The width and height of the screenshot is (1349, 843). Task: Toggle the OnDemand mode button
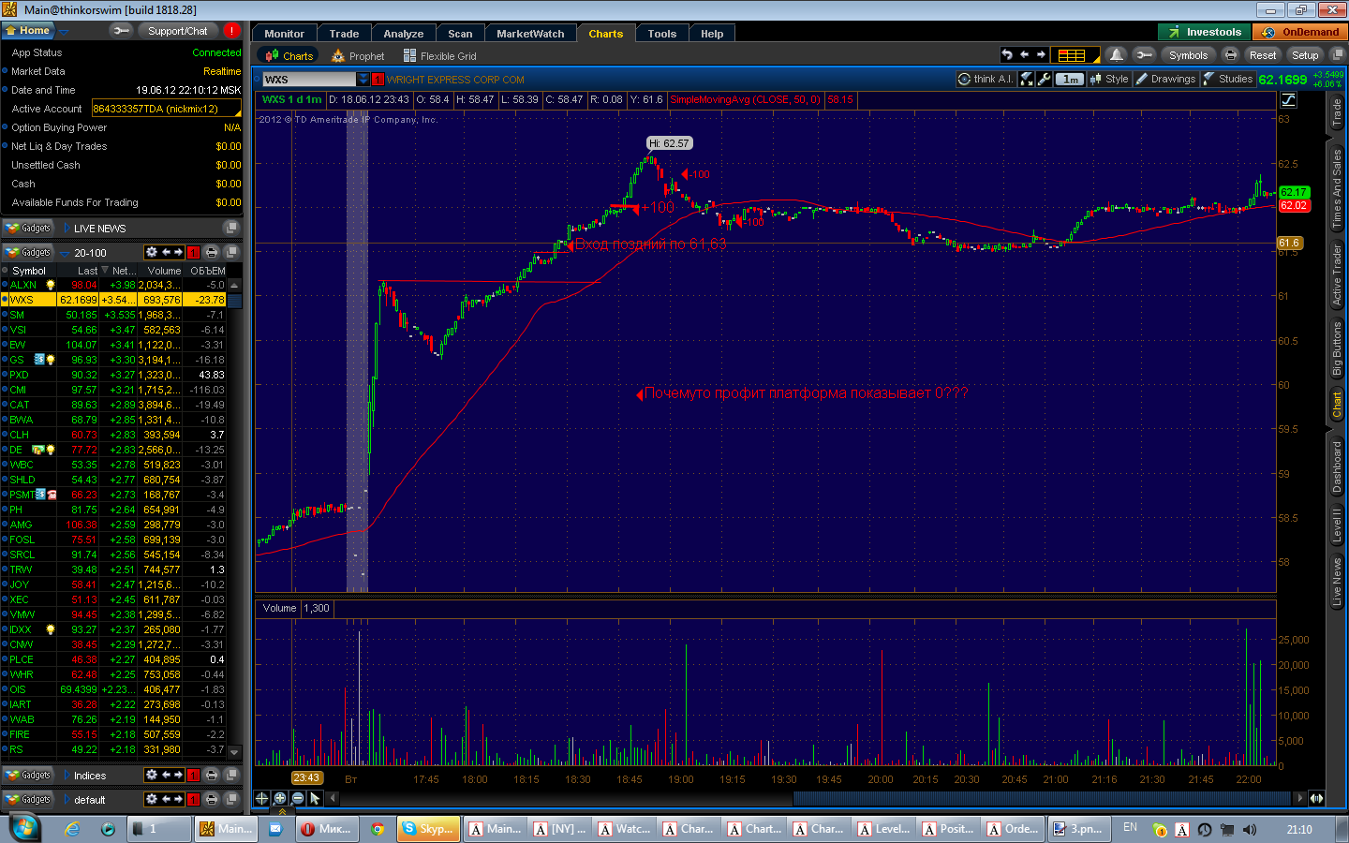click(1301, 32)
